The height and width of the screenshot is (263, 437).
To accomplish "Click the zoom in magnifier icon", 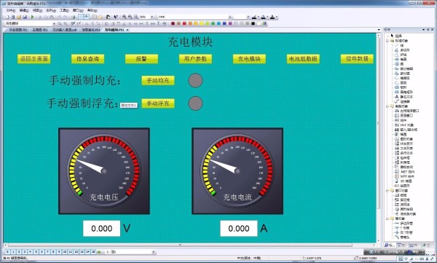I will pos(125,17).
